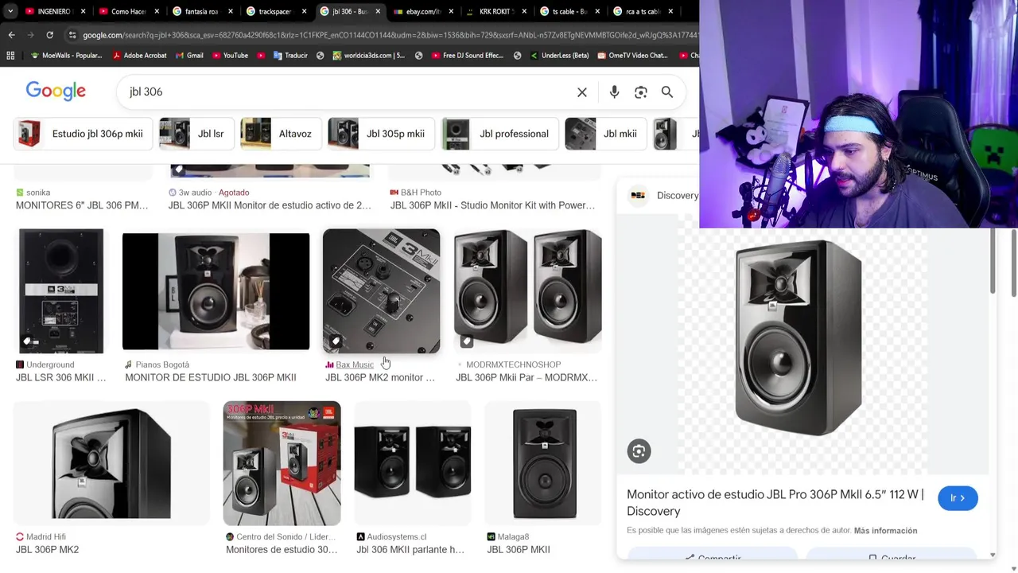Close the jbl 306 browser tab

pos(378,11)
